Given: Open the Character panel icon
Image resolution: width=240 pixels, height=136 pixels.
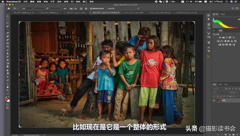Looking at the screenshot, I should 208,48.
